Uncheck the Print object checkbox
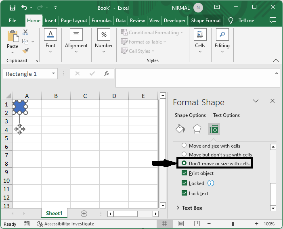Screen dimensions: 283x229 point(184,173)
